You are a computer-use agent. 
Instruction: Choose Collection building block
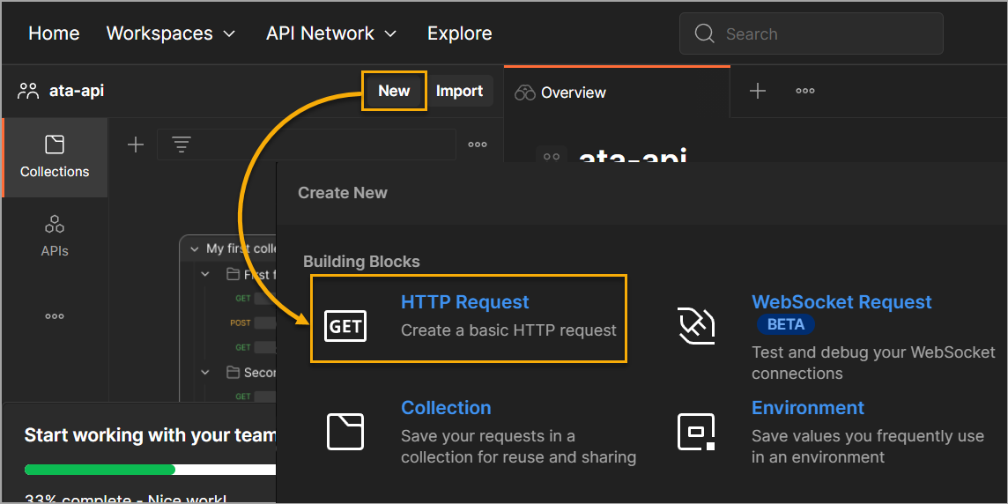coord(446,408)
